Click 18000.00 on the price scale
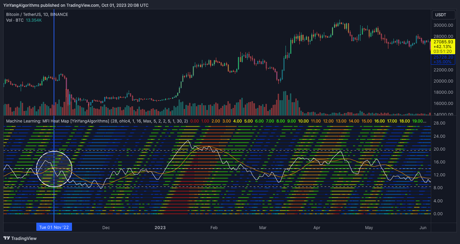460x244 pixels. point(443,92)
